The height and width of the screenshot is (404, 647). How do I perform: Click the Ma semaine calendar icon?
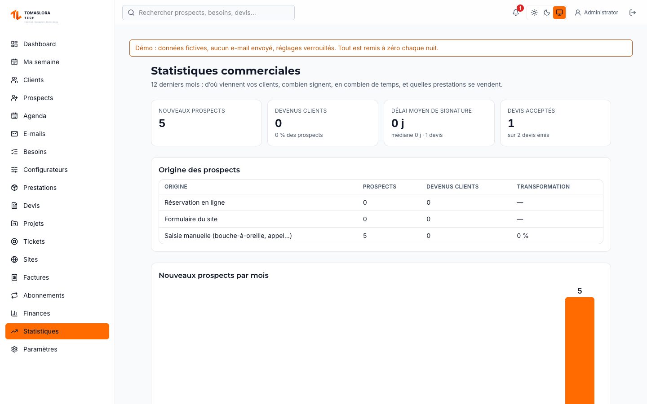click(14, 62)
